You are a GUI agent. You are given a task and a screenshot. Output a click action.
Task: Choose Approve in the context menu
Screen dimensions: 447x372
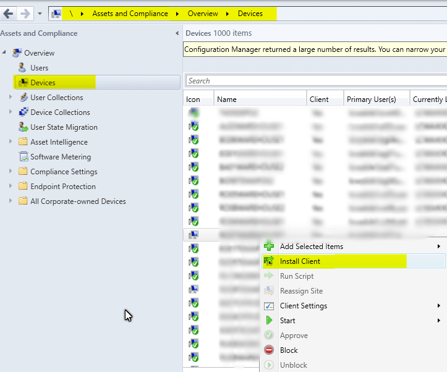(294, 336)
